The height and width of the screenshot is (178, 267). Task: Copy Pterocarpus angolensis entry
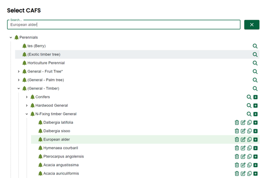249,156
